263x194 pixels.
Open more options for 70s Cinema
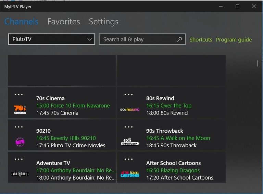(x=18, y=95)
